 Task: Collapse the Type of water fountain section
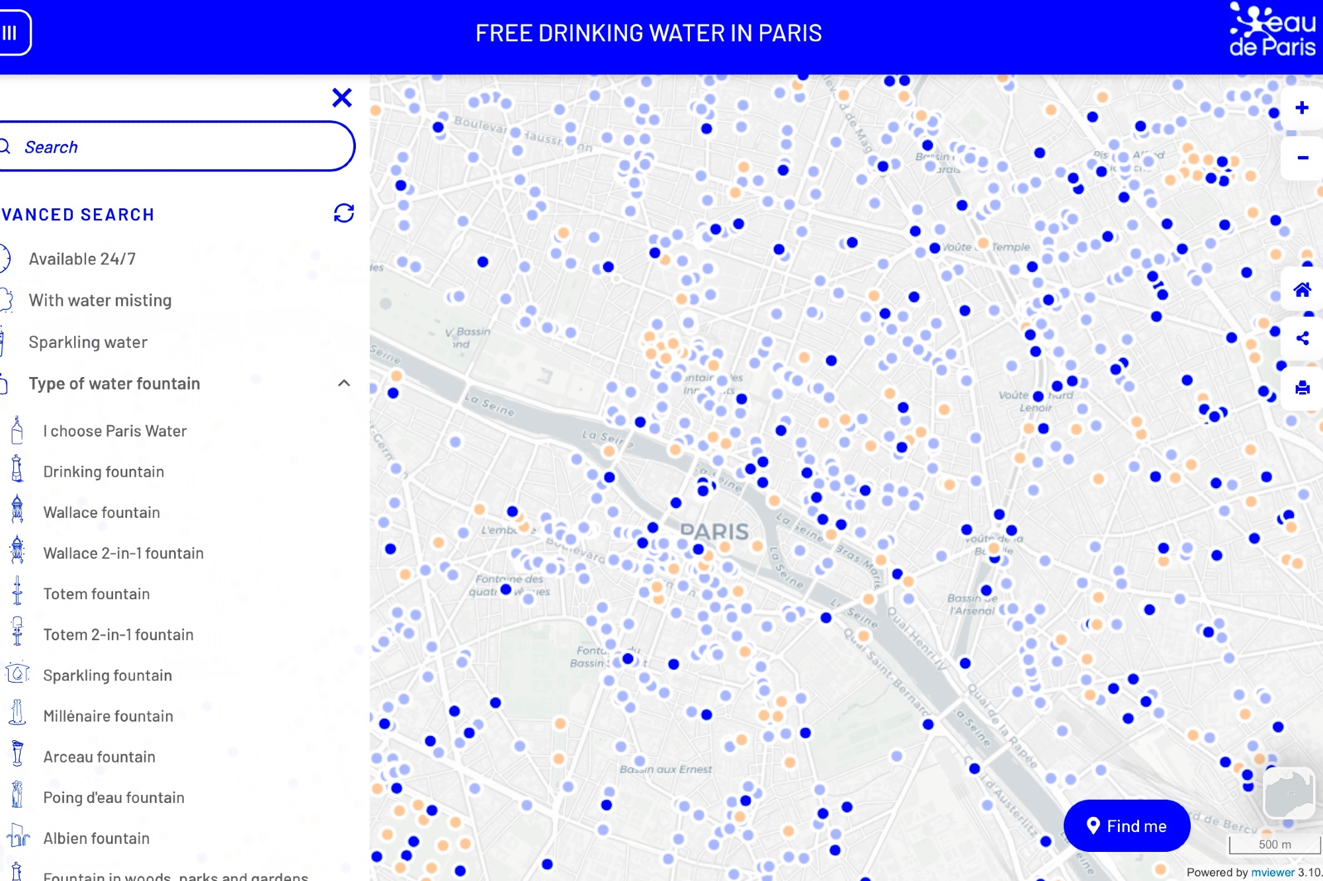343,384
